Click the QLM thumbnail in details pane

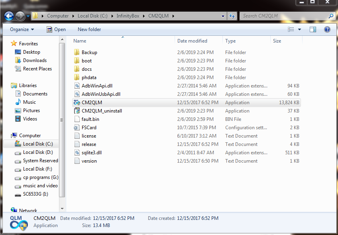pos(19,223)
